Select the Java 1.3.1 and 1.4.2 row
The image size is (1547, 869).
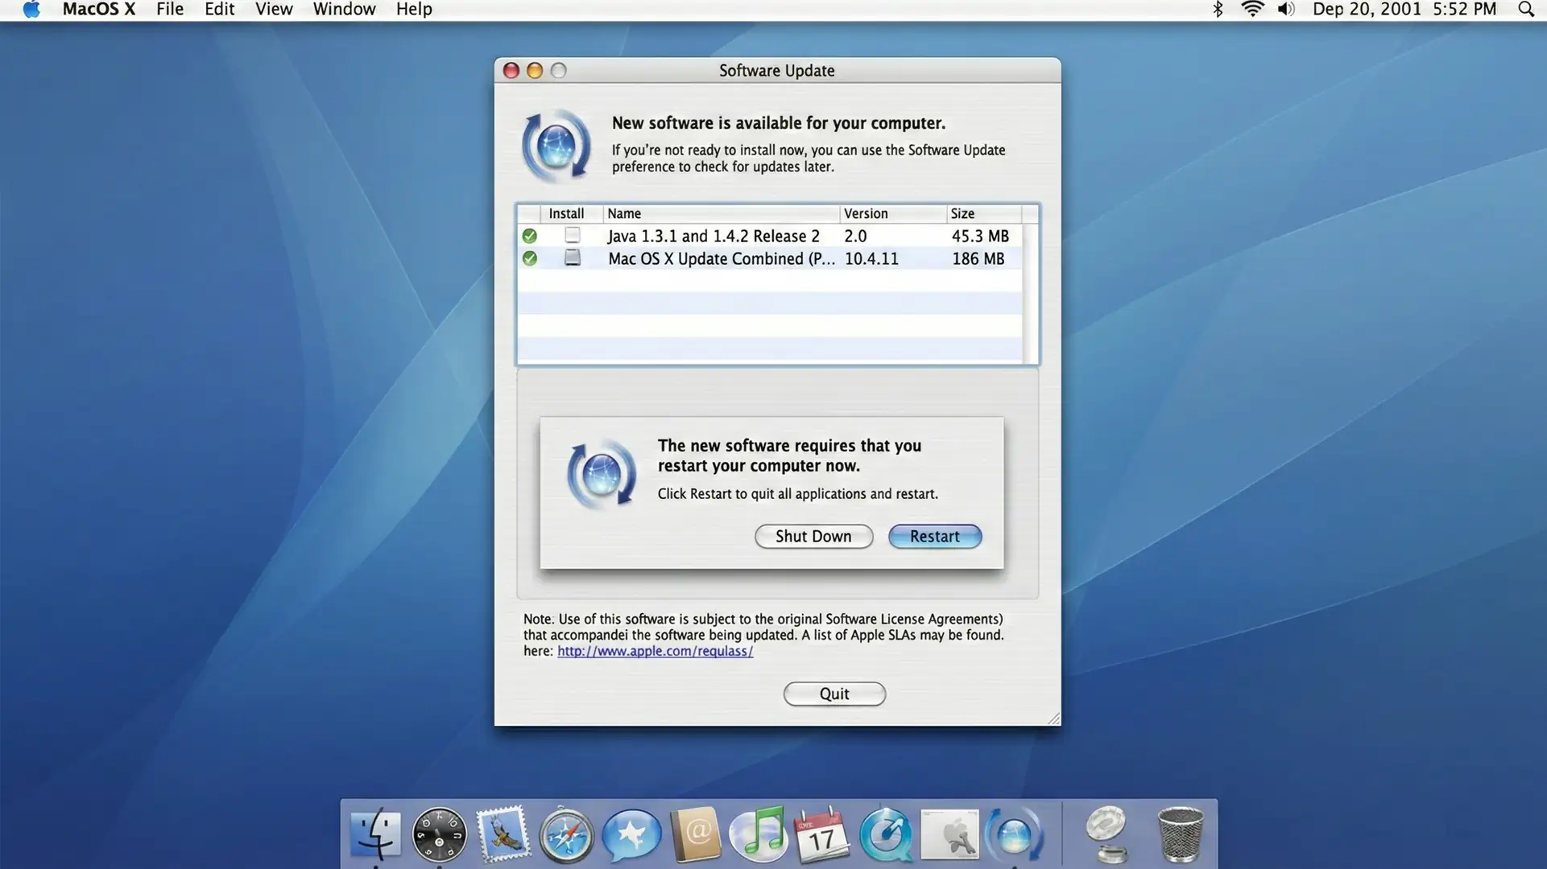click(x=770, y=236)
